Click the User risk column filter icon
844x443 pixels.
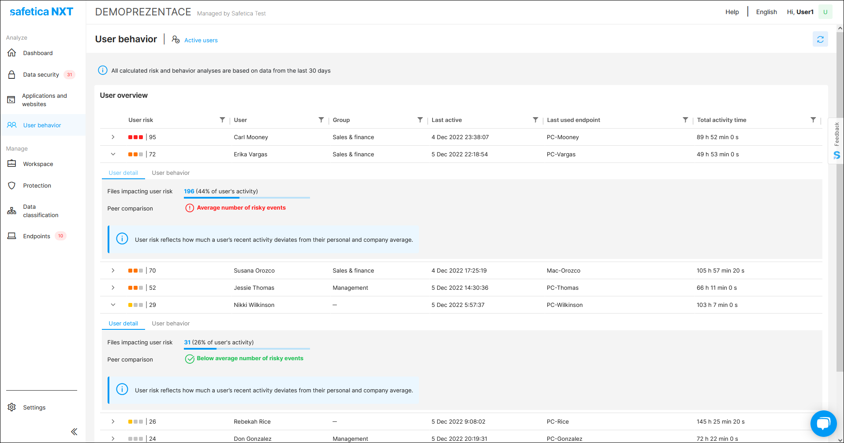coord(222,120)
